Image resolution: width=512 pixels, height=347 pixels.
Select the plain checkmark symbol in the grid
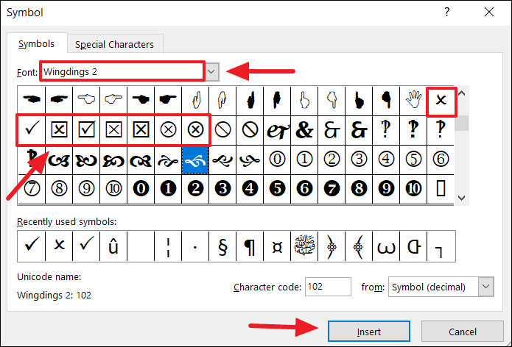point(30,130)
